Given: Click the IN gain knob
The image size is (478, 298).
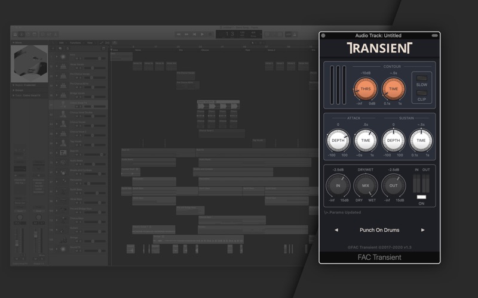Looking at the screenshot, I should click(x=338, y=185).
